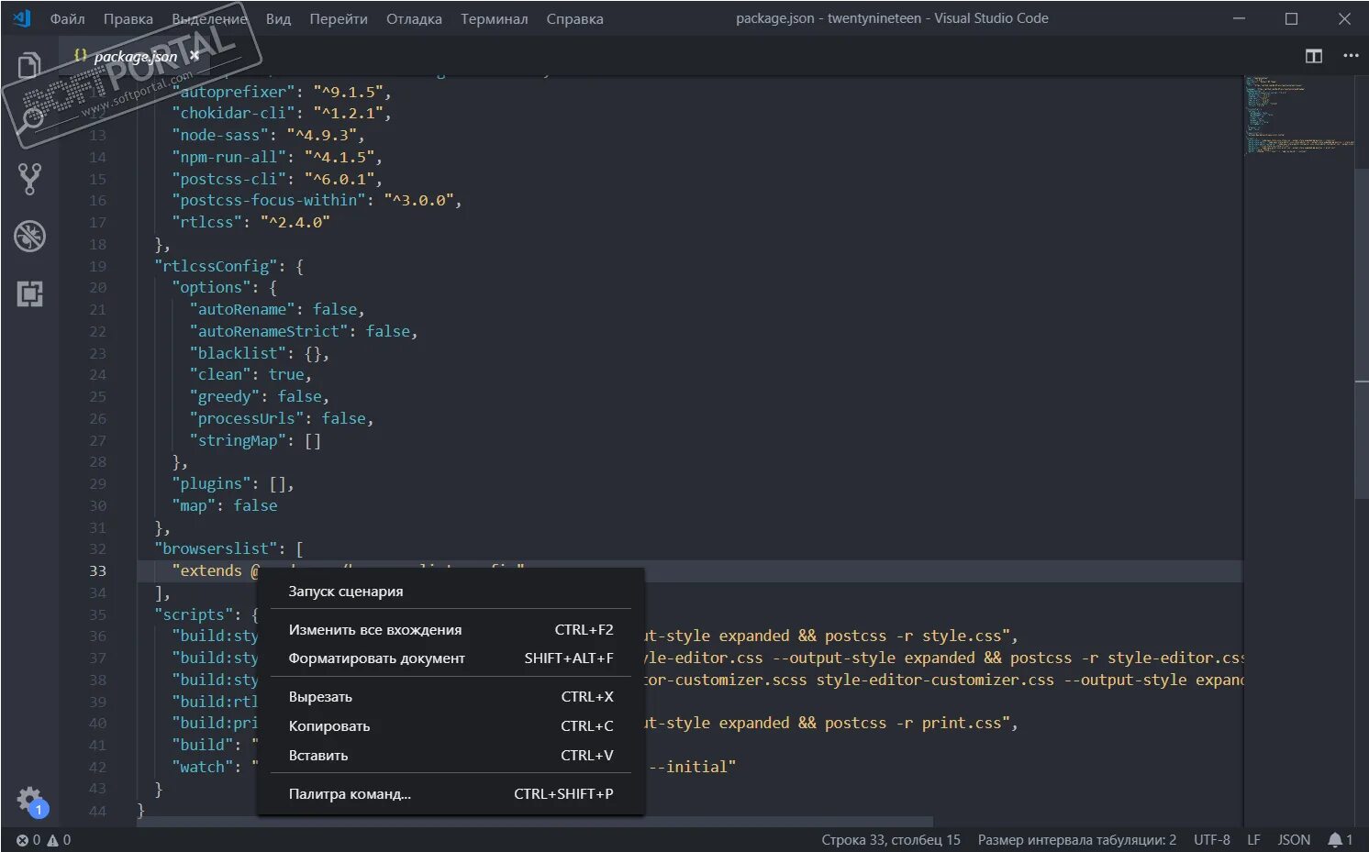
Task: Change UTF-8 file encoding
Action: [x=1211, y=839]
